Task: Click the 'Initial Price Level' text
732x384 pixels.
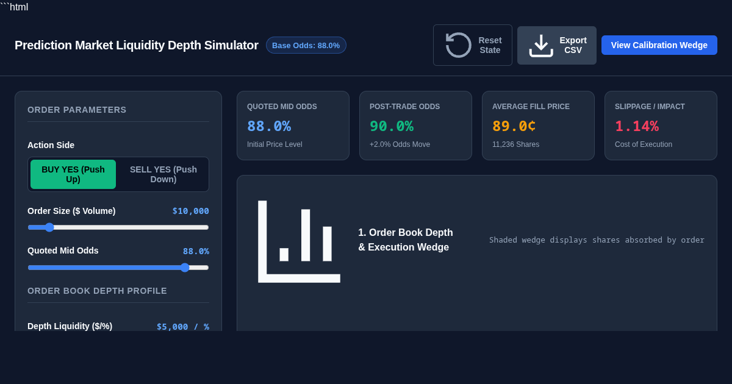Action: pyautogui.click(x=274, y=144)
